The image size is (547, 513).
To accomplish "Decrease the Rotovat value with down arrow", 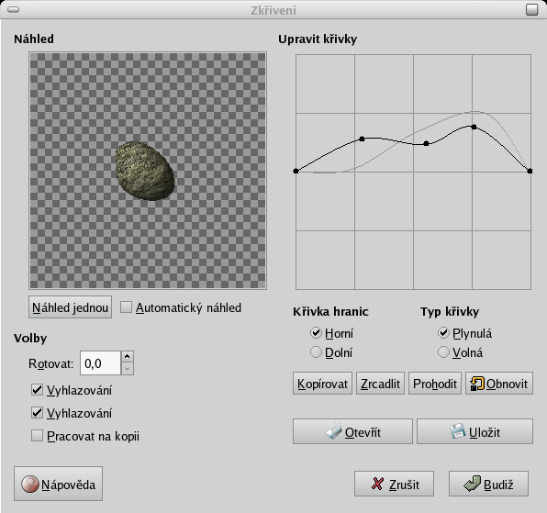I will [128, 369].
